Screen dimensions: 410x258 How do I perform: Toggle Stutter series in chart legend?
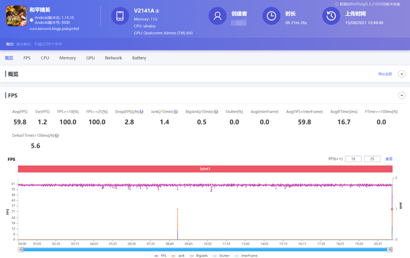(x=221, y=256)
